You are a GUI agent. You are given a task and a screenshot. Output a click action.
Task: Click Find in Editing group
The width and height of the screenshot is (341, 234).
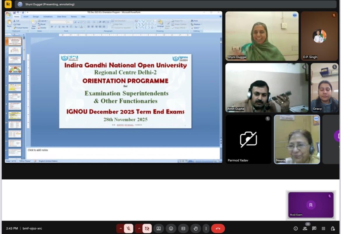194,21
